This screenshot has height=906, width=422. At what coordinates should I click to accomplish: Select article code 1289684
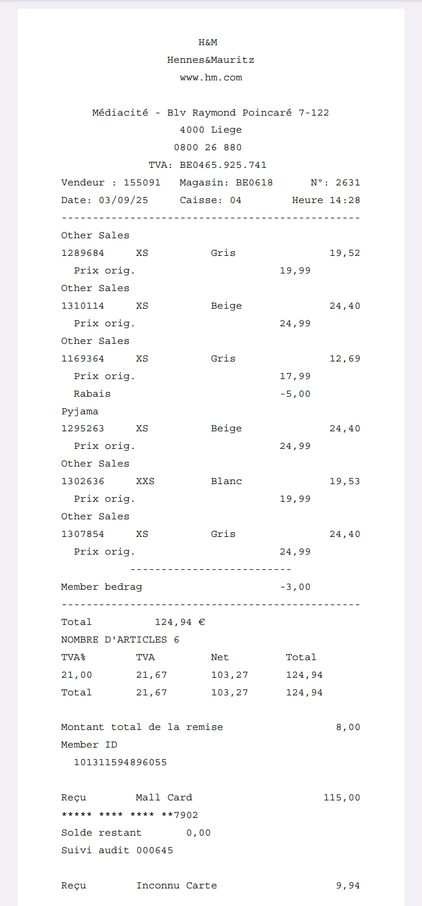(x=83, y=253)
